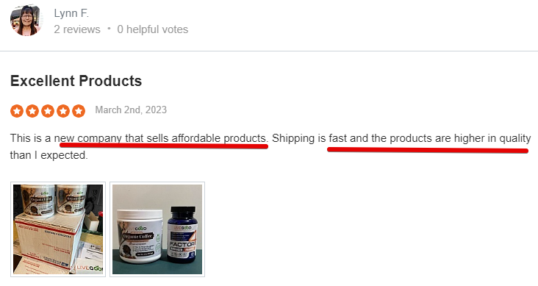This screenshot has height=286, width=538.
Task: Click the 'than I expected.' review text
Action: click(49, 155)
